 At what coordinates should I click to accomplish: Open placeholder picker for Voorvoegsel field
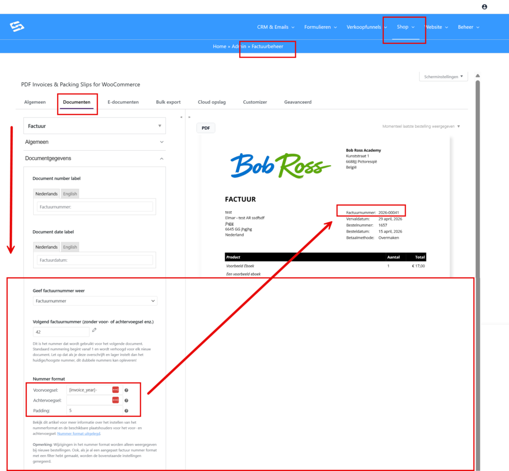click(x=115, y=390)
